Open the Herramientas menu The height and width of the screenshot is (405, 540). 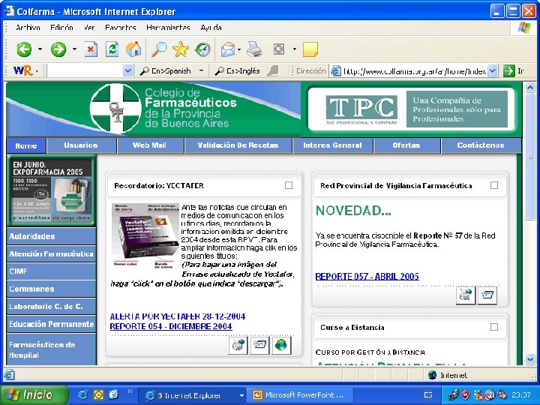click(x=168, y=28)
